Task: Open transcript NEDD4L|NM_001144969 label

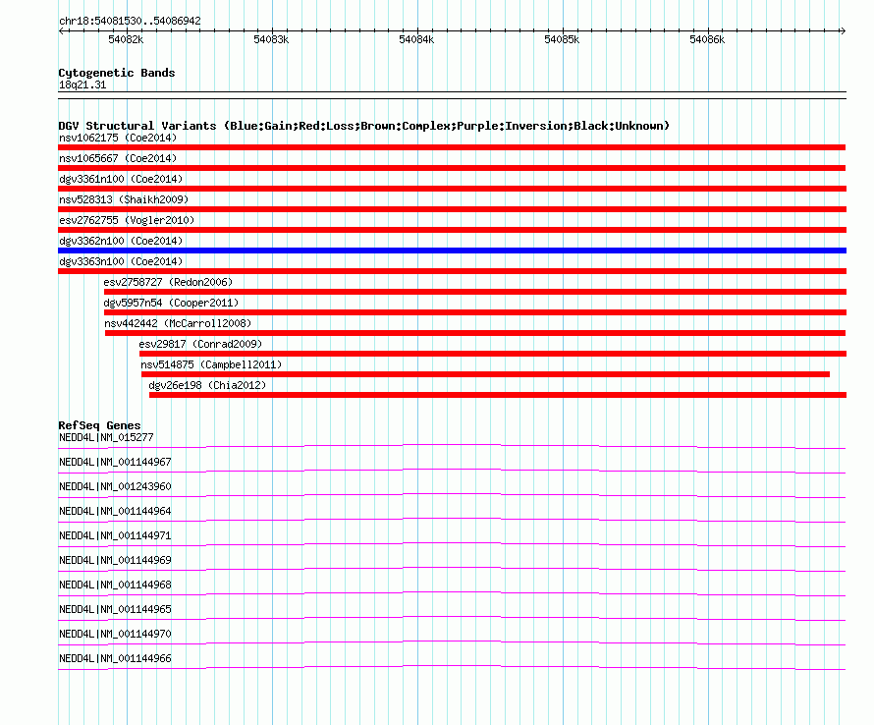Action: (x=115, y=561)
